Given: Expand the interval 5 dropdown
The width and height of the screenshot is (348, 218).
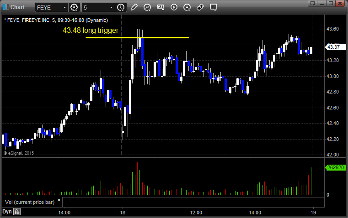Looking at the screenshot, I should [x=112, y=7].
